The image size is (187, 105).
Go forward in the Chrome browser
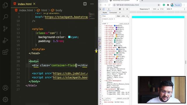click(x=105, y=5)
